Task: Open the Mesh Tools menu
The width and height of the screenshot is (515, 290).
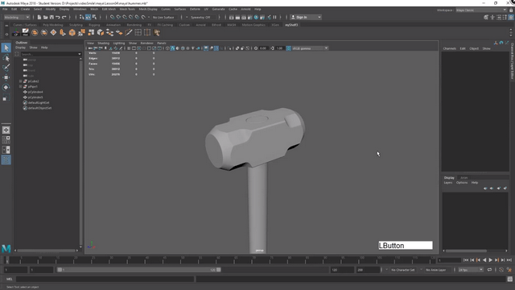Action: pos(127,9)
